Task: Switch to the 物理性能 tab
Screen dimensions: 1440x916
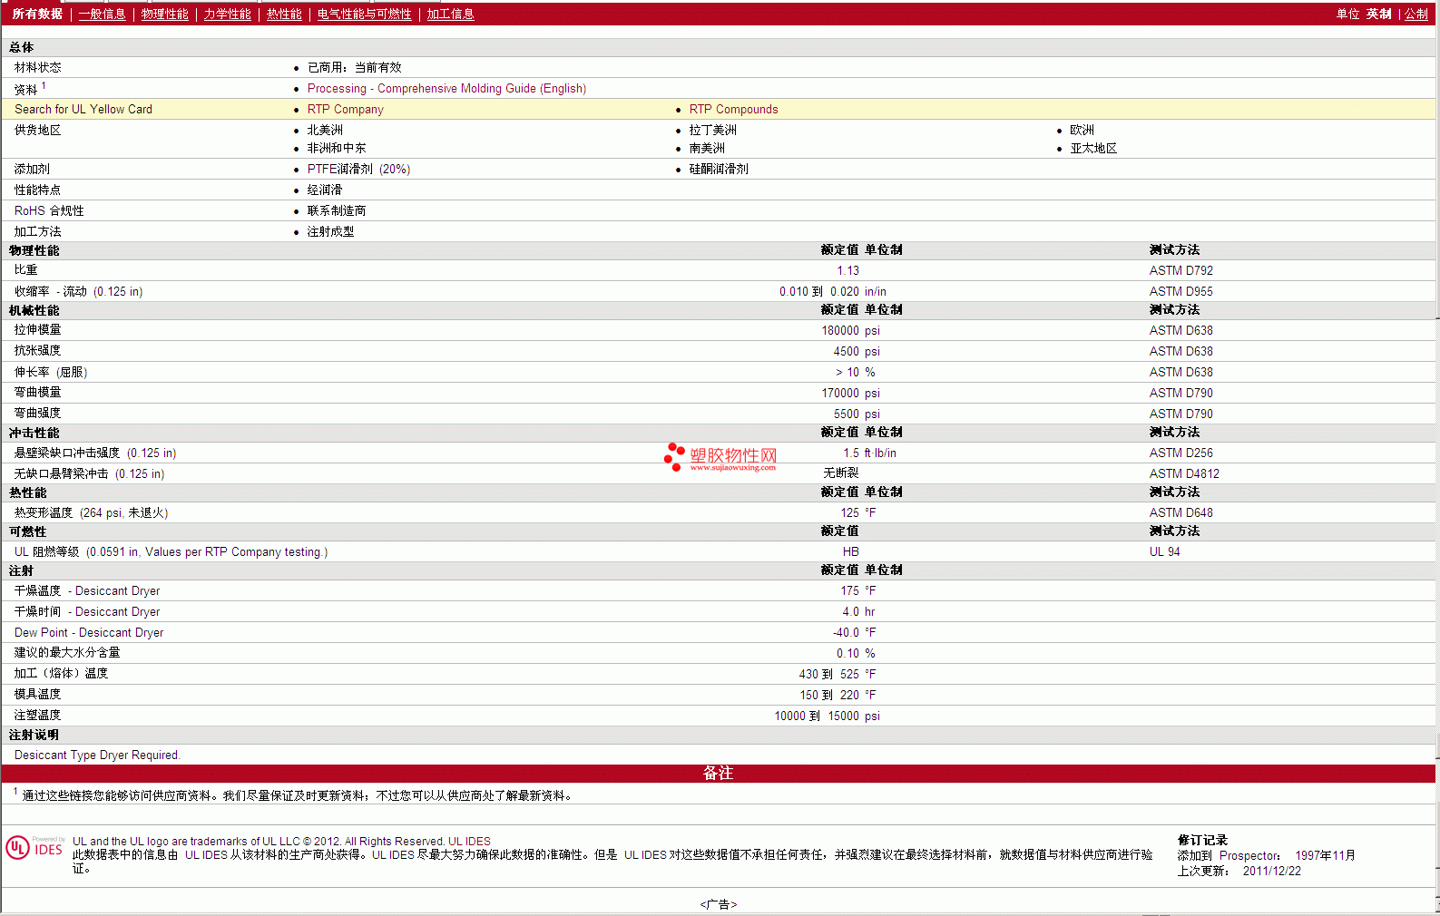Action: 164,14
